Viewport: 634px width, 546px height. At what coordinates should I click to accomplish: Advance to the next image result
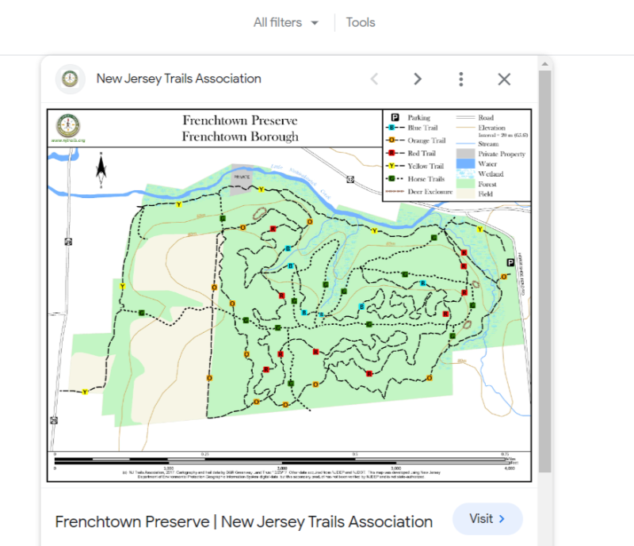pyautogui.click(x=418, y=78)
